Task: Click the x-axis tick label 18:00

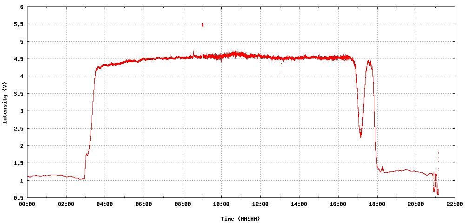Action: click(377, 204)
